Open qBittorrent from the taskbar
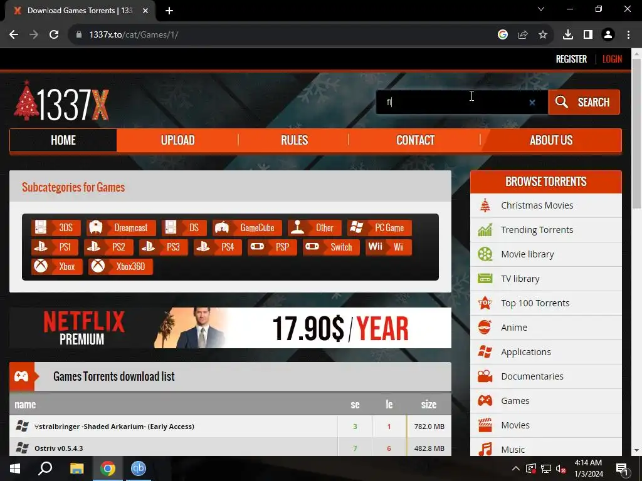The width and height of the screenshot is (642, 481). [139, 468]
